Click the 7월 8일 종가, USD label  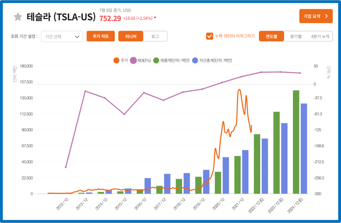[x=115, y=10]
